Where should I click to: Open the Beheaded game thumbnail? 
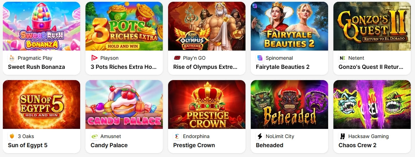point(289,105)
